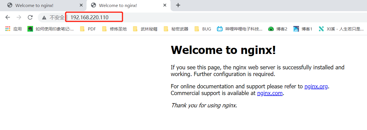This screenshot has width=367, height=130.
Task: Open the 如何使用印象笔记 Evernote bookmark
Action: pyautogui.click(x=51, y=29)
